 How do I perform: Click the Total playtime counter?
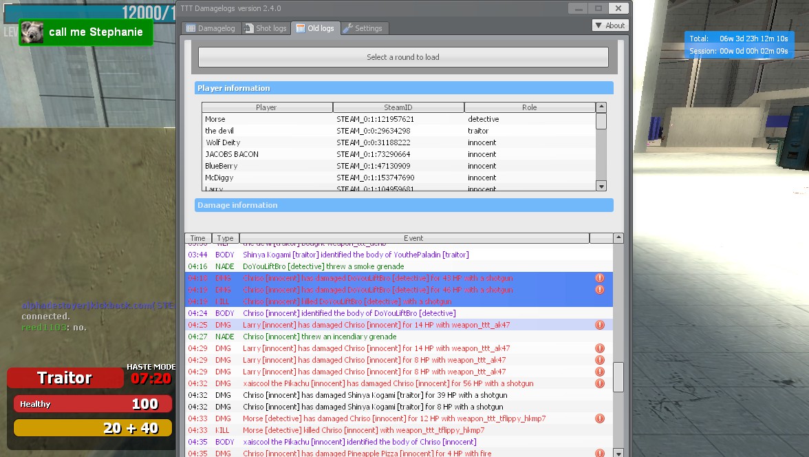[x=738, y=39]
